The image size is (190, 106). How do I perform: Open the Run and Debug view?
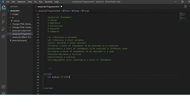[x=4, y=29]
